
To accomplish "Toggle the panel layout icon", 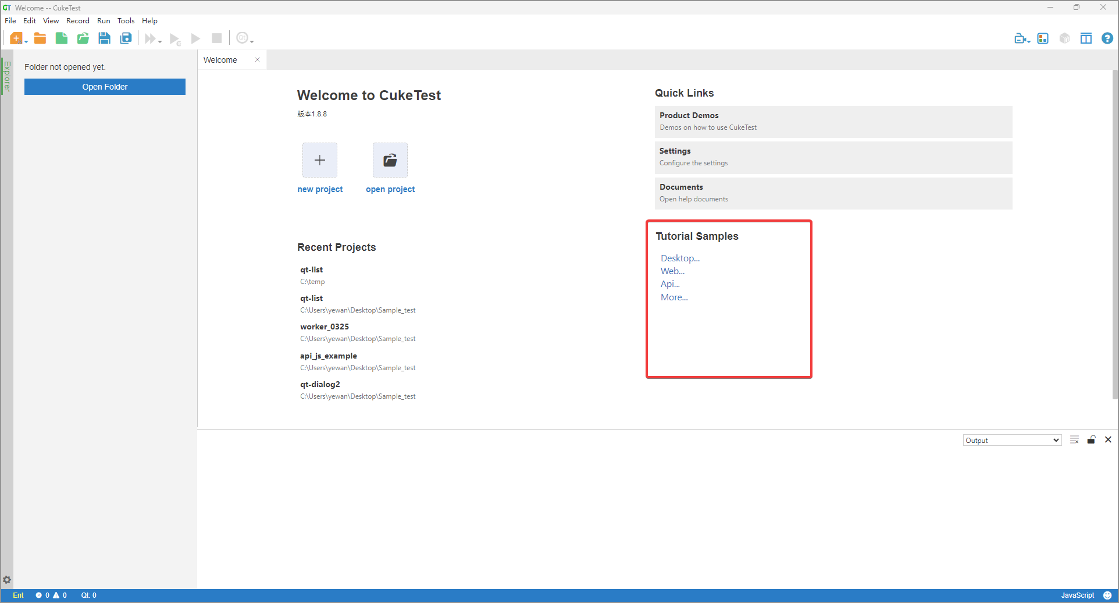I will 1086,38.
